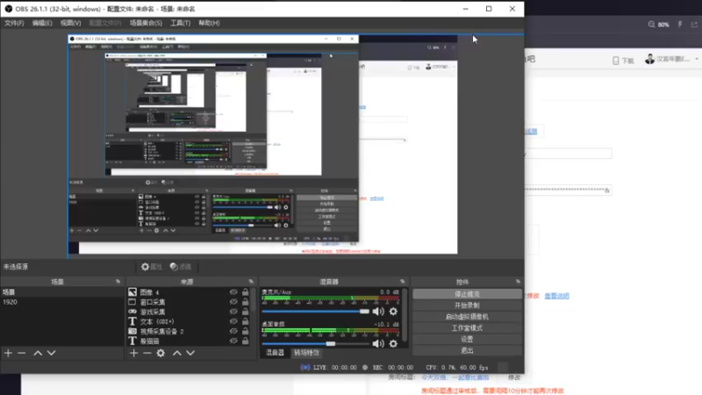This screenshot has height=395, width=702.
Task: Click the 游戏采集 gamepad icon
Action: pos(133,312)
